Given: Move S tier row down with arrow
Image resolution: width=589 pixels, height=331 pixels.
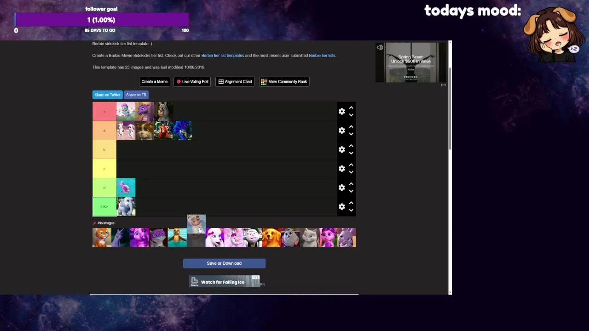Looking at the screenshot, I should (351, 115).
